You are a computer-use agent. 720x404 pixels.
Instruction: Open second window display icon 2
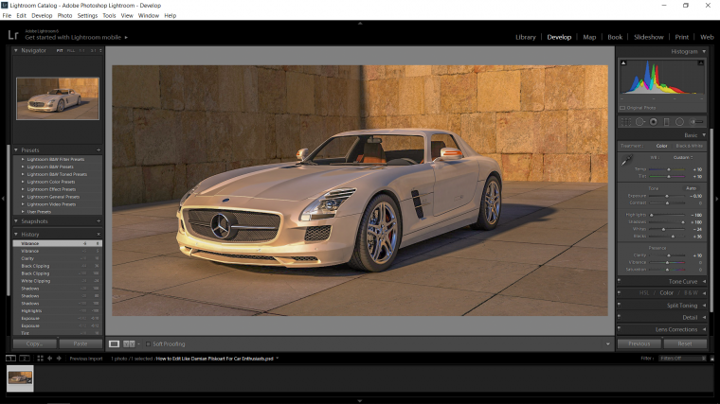(25, 359)
